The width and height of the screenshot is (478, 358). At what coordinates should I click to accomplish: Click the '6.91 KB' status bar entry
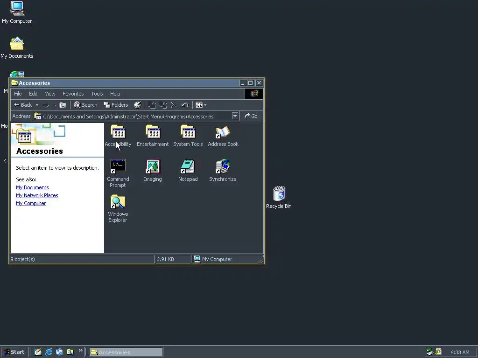(x=165, y=259)
